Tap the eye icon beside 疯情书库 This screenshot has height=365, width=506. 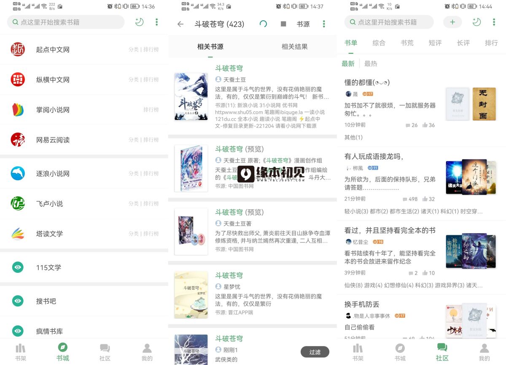(18, 331)
